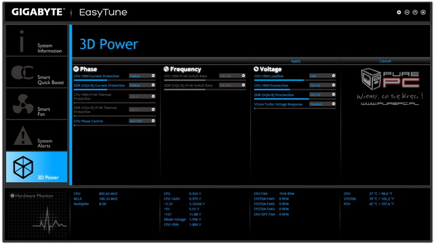Open DDR CH(A/B) Current Protection dropdown
The width and height of the screenshot is (434, 245).
pyautogui.click(x=142, y=85)
